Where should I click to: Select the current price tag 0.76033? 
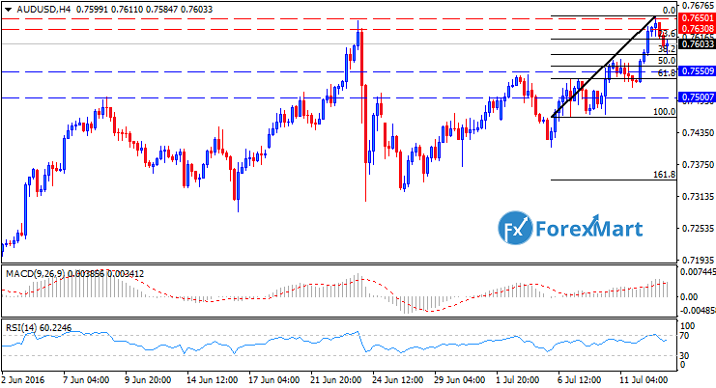tap(696, 44)
